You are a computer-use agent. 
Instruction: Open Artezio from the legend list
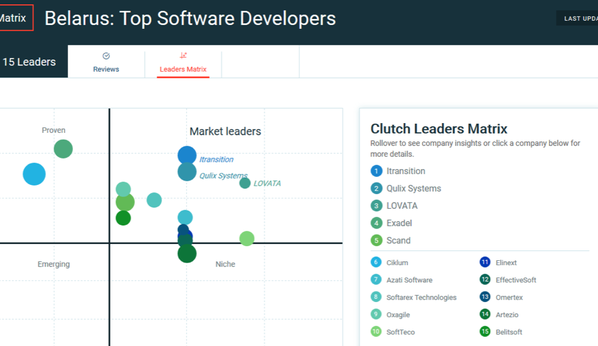pos(507,315)
